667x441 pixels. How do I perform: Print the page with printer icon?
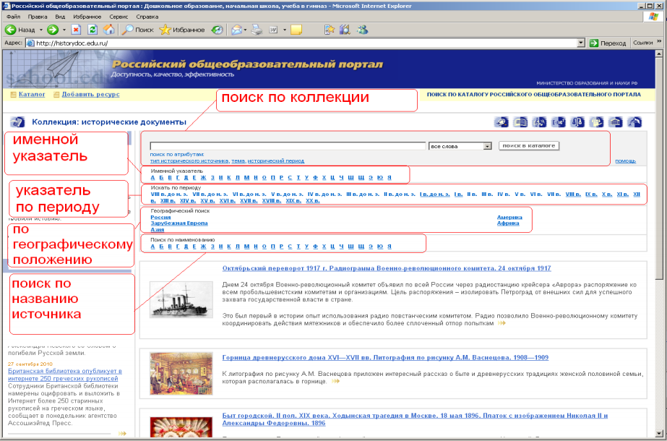257,30
